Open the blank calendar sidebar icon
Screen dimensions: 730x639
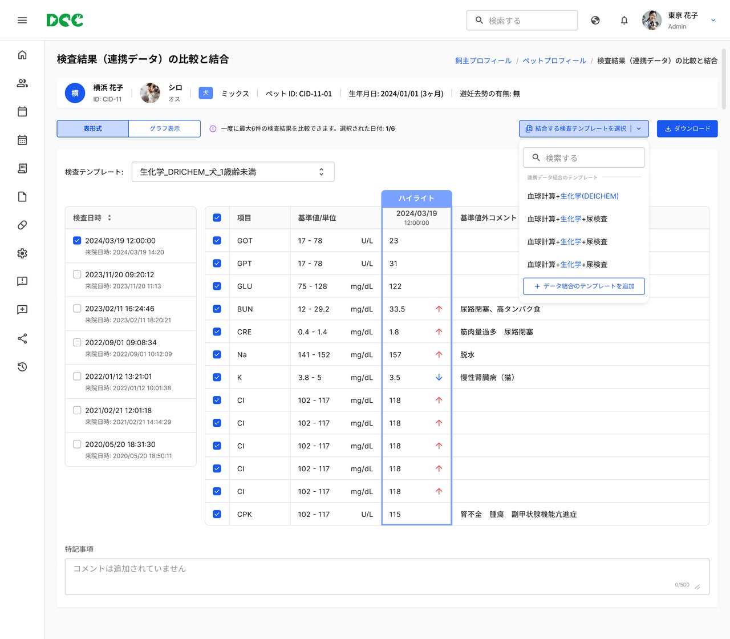point(22,111)
